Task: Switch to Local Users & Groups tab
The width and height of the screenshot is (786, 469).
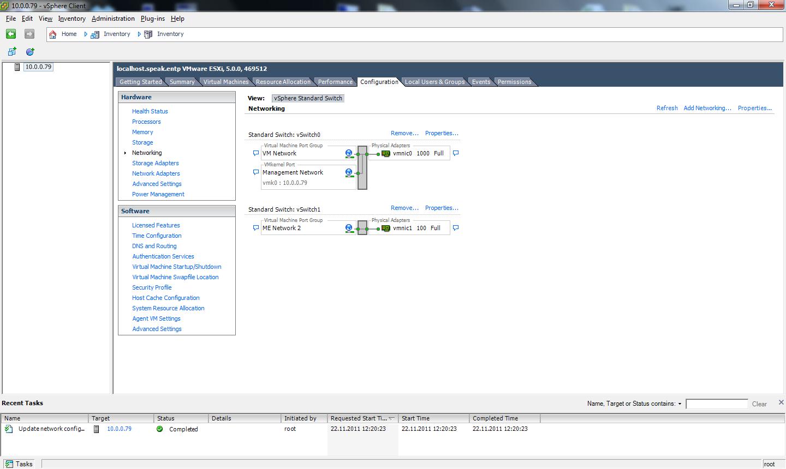Action: (x=434, y=82)
